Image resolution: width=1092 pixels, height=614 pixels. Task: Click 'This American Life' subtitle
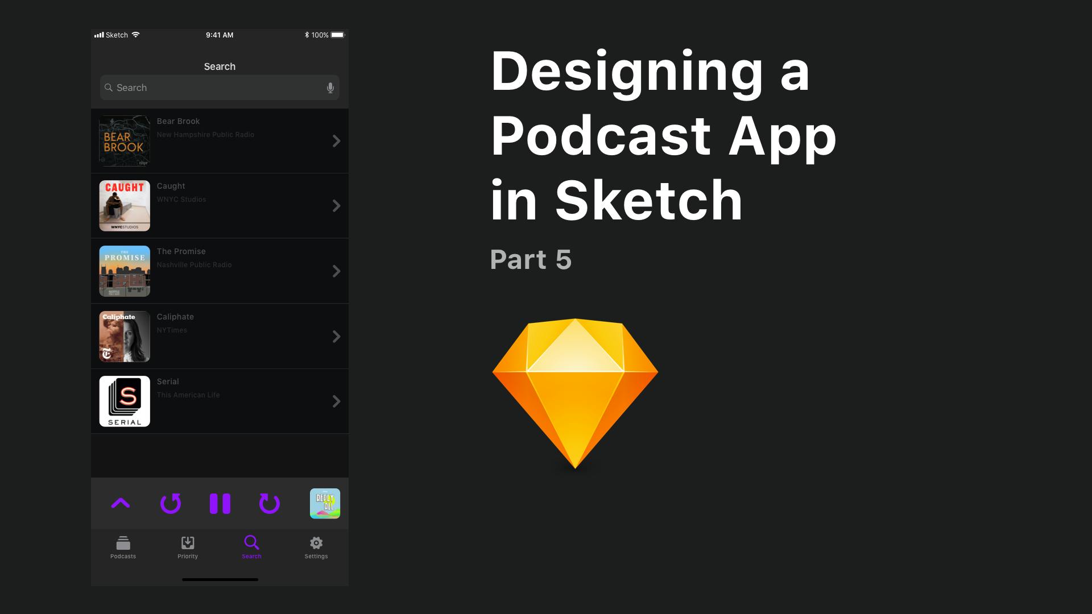point(188,395)
